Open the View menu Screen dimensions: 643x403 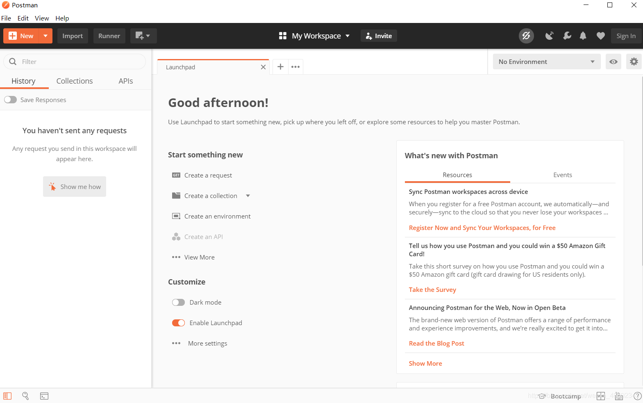tap(42, 18)
